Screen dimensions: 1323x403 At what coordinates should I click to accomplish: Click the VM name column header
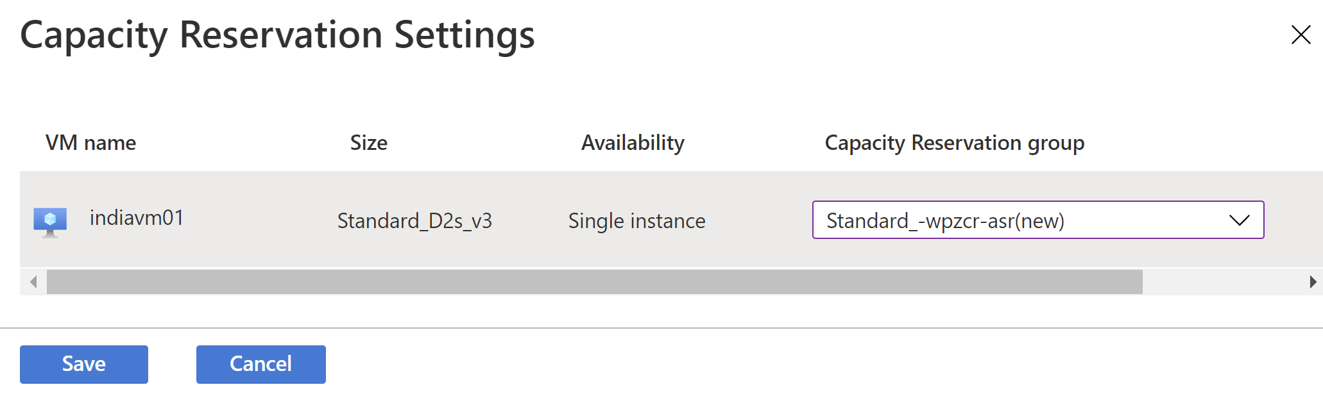coord(90,143)
